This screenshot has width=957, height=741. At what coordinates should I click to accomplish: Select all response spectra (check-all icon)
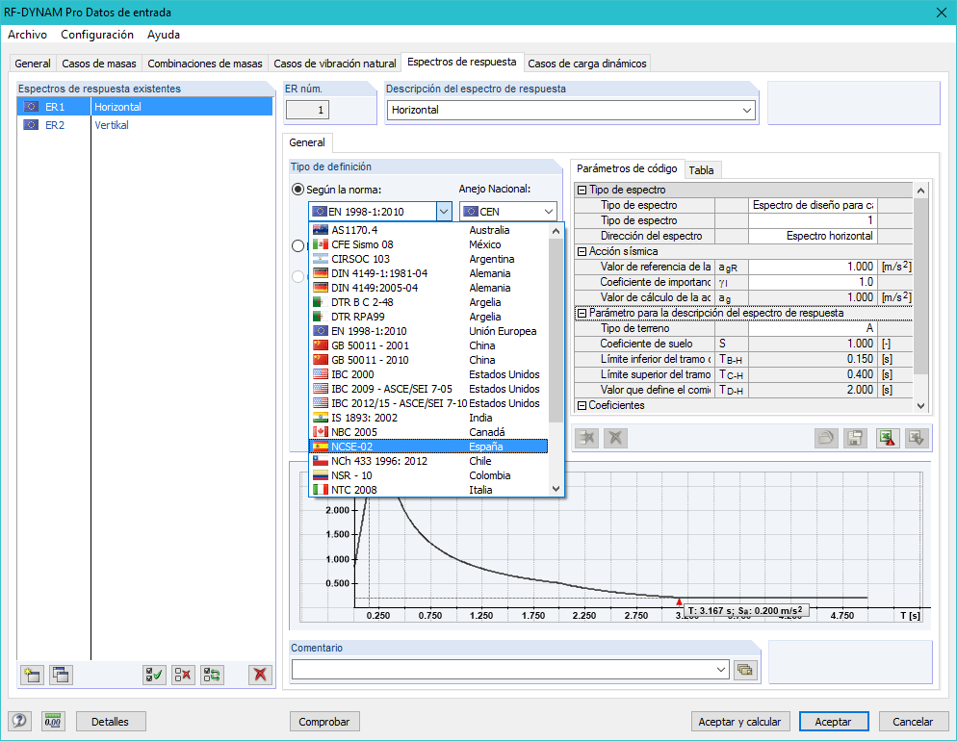point(154,675)
